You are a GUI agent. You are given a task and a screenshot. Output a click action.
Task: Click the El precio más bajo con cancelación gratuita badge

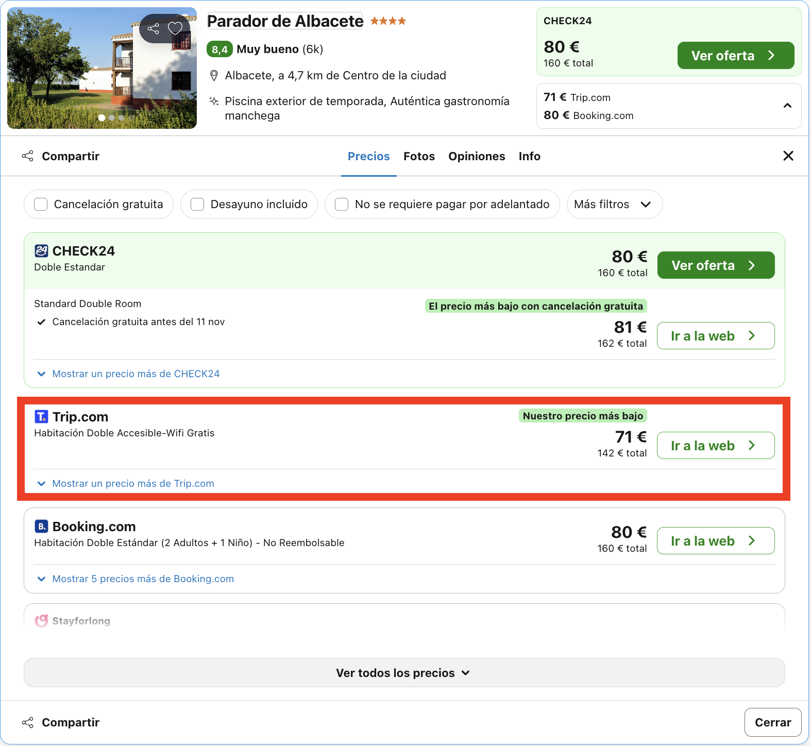(x=536, y=306)
